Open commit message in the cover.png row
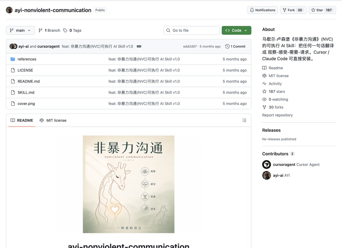The image size is (342, 248). (144, 103)
